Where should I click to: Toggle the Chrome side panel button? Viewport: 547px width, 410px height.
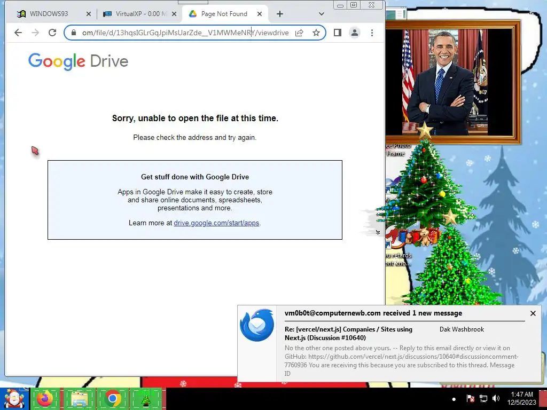(x=338, y=33)
